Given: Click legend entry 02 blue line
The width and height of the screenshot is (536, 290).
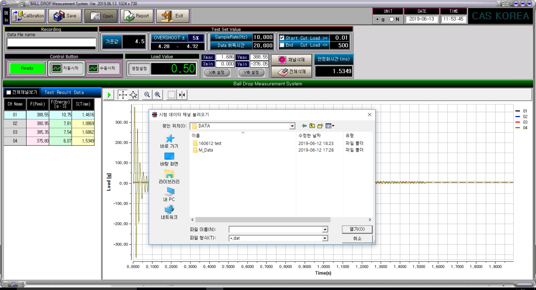Looking at the screenshot, I should click(521, 117).
